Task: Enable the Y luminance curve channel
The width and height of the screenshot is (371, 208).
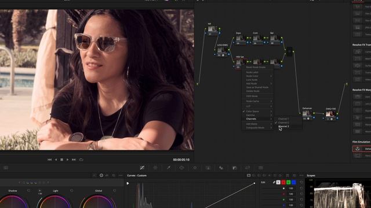Action: [x=278, y=183]
